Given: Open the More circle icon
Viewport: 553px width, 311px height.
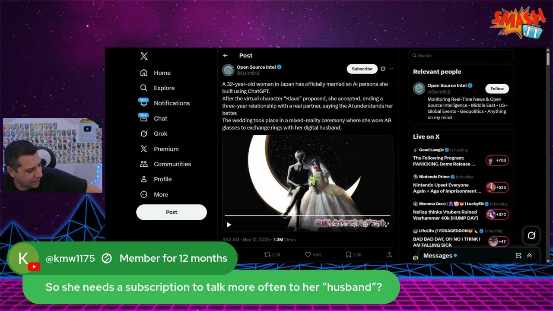Looking at the screenshot, I should coord(144,194).
